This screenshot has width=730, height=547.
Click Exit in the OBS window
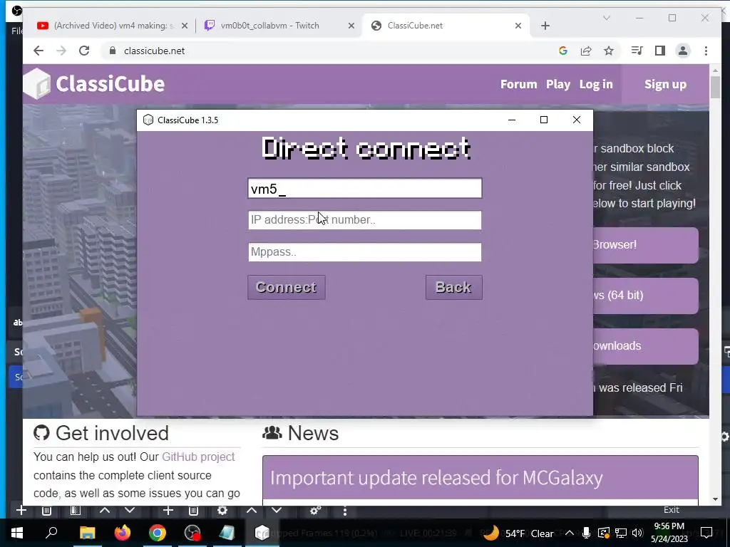[671, 510]
